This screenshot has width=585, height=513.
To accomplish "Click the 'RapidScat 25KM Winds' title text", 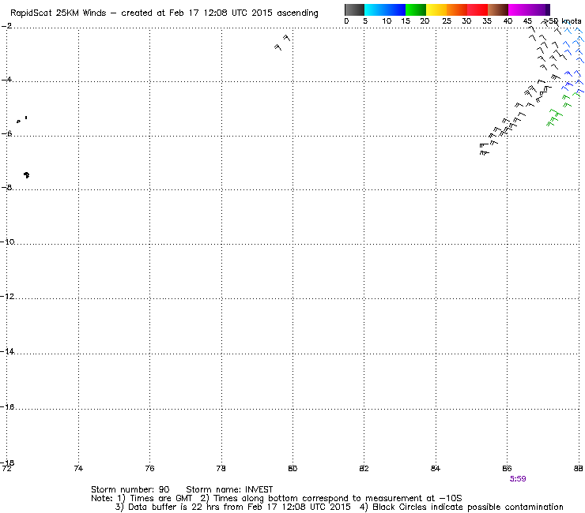I will [58, 13].
